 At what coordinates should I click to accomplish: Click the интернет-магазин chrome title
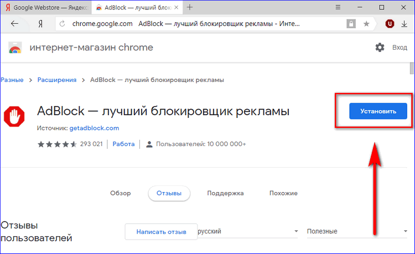(x=91, y=48)
